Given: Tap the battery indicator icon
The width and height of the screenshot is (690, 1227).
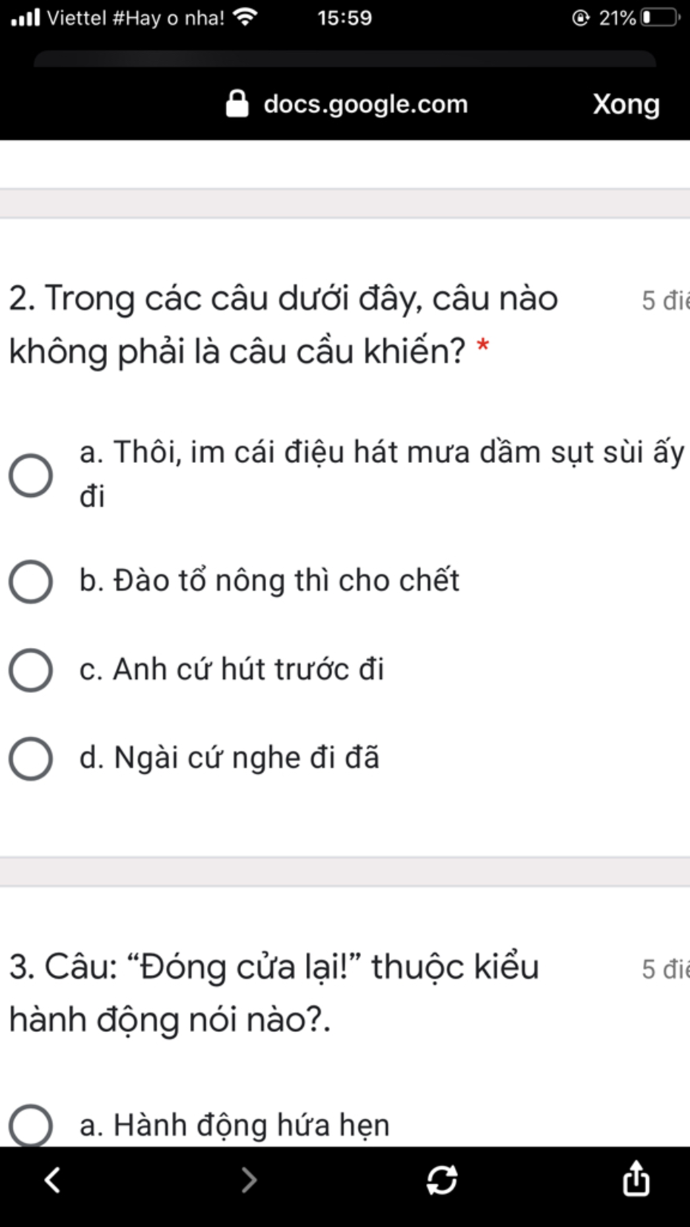Looking at the screenshot, I should (660, 18).
